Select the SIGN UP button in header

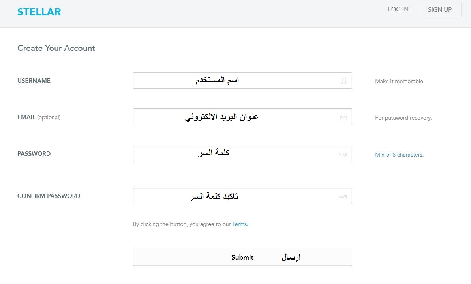point(440,10)
